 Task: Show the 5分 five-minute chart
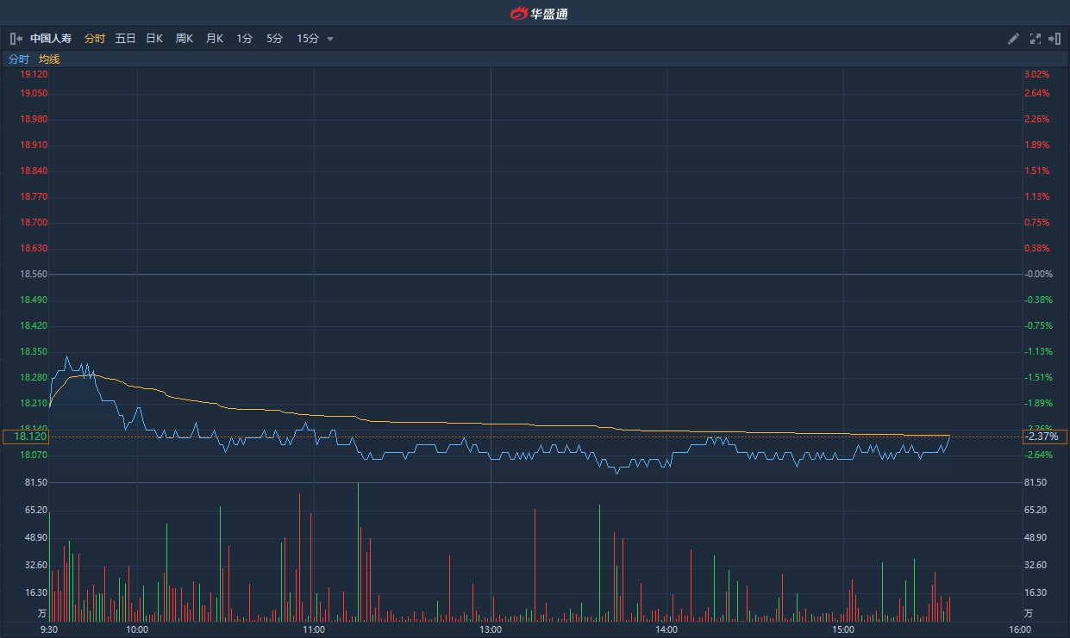coord(274,39)
